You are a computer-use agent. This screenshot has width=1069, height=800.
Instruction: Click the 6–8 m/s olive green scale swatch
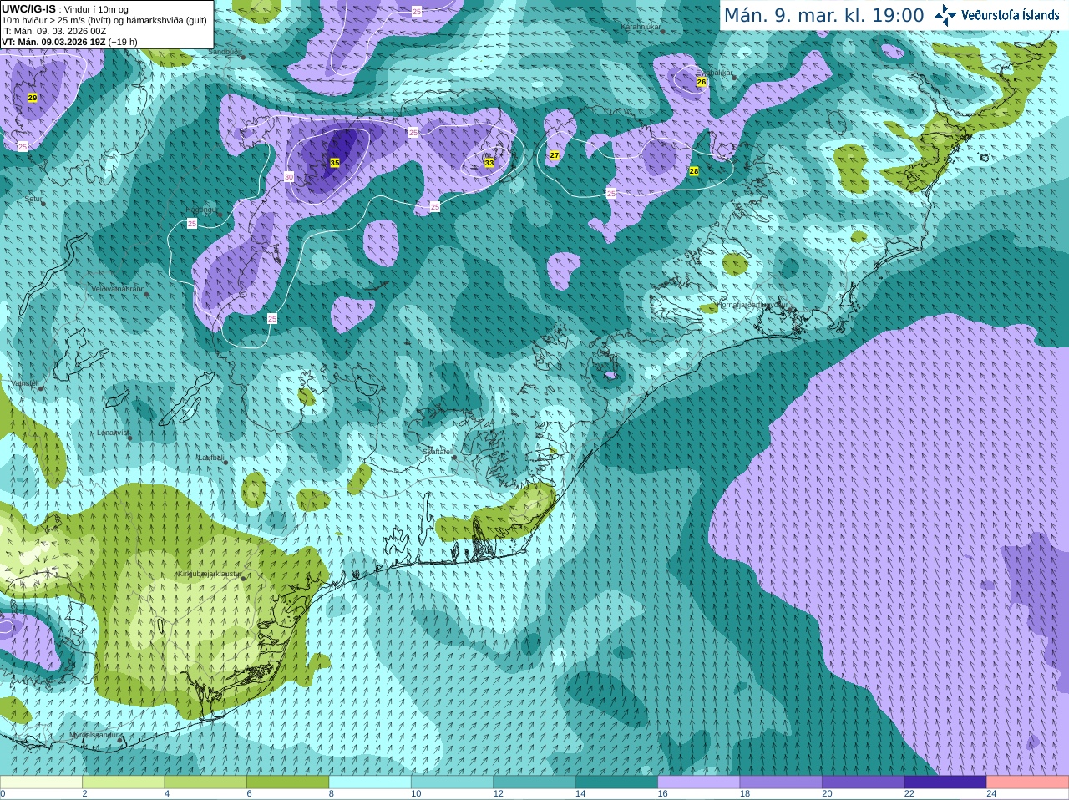click(x=288, y=782)
